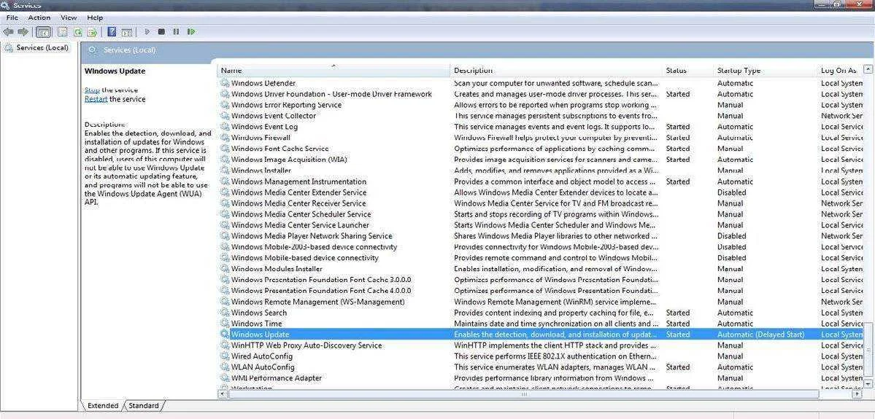Click the Start Service play icon
The image size is (875, 419).
click(x=147, y=32)
